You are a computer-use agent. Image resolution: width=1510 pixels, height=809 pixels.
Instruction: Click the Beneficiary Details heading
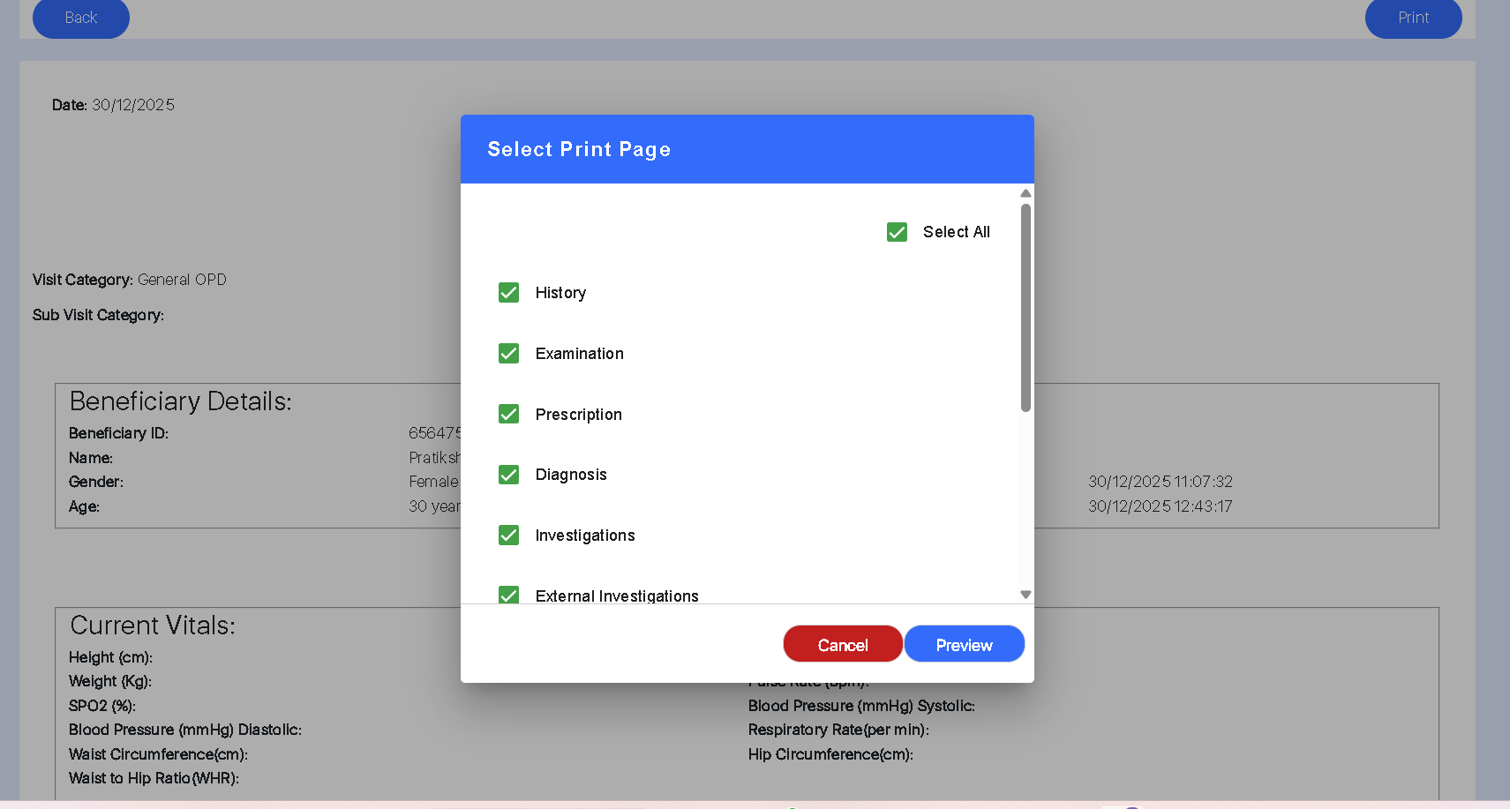[x=181, y=401]
